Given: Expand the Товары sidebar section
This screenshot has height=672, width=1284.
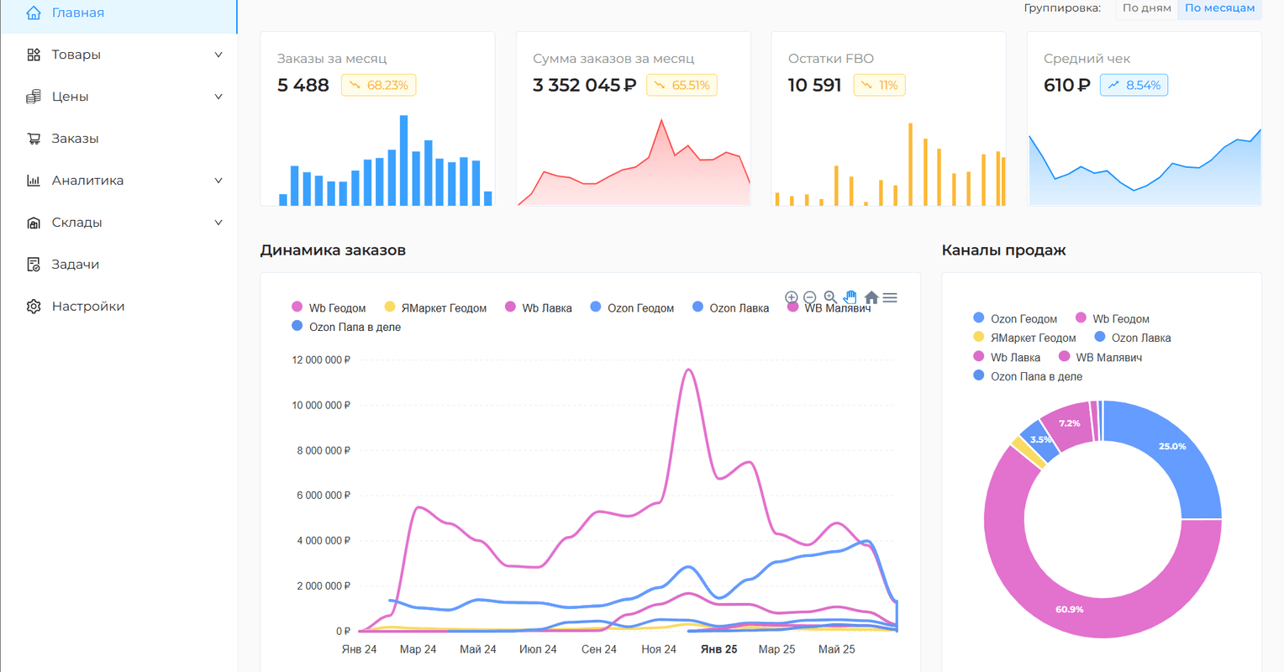Looking at the screenshot, I should point(218,55).
